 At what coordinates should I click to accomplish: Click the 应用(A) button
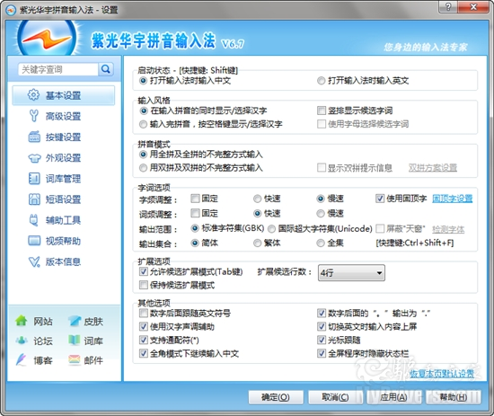coord(393,397)
